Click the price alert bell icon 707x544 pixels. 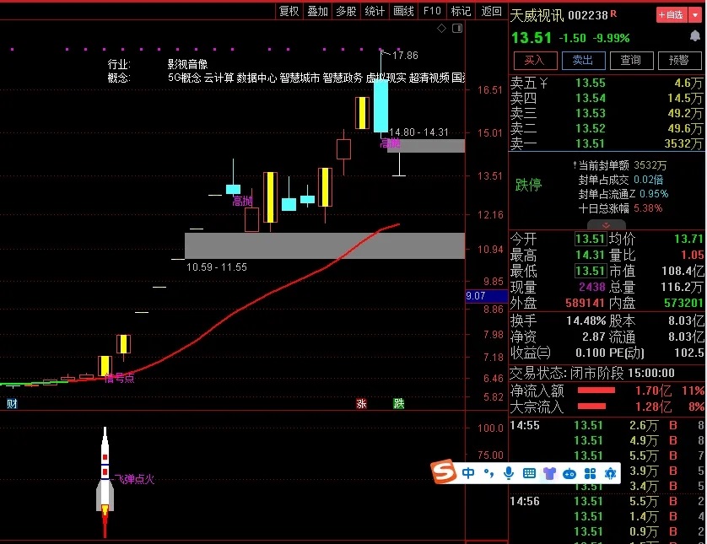pyautogui.click(x=695, y=36)
